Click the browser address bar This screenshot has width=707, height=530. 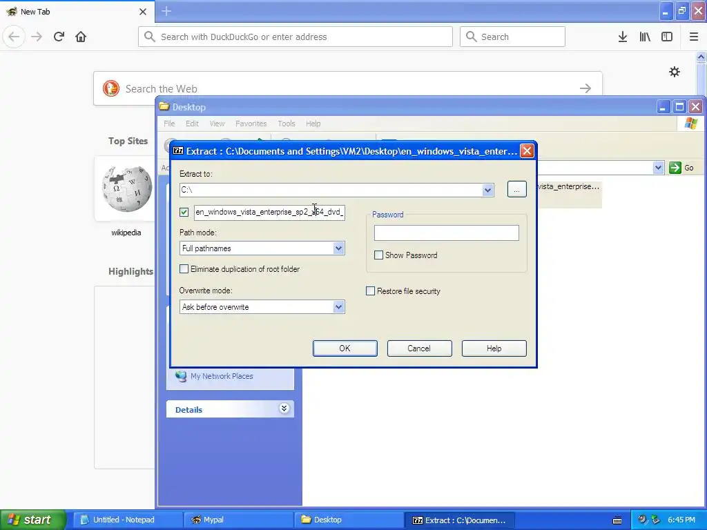tap(296, 37)
